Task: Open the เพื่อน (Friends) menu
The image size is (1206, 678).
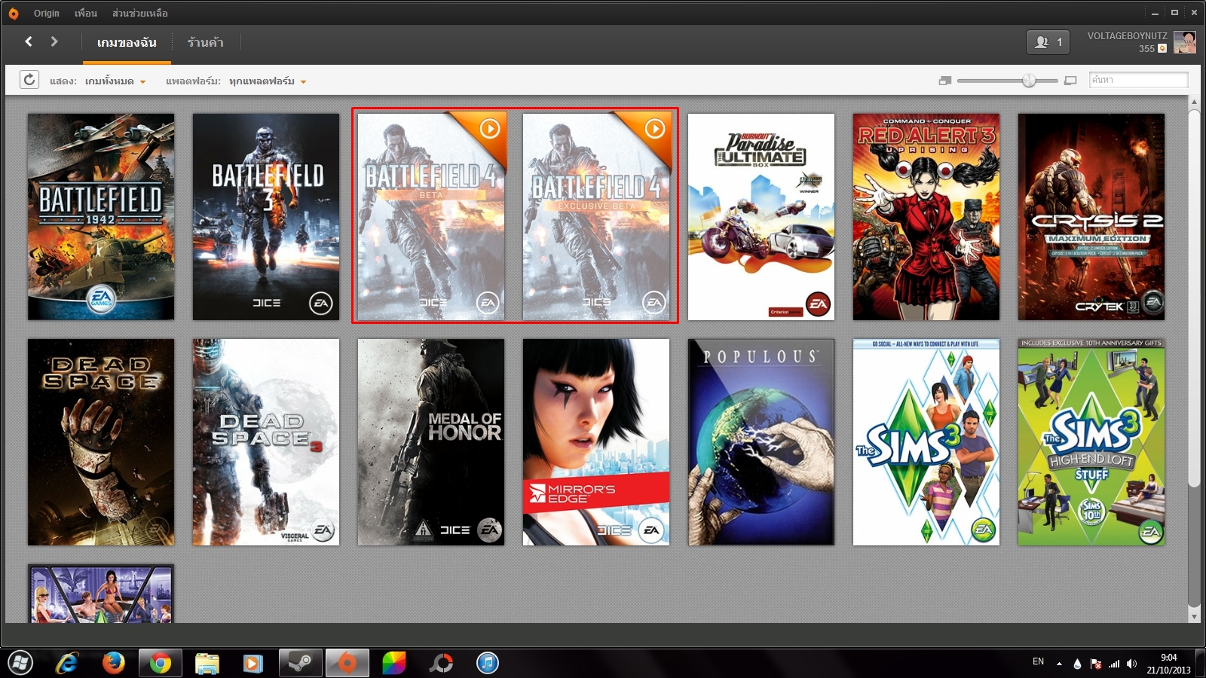Action: (x=86, y=14)
